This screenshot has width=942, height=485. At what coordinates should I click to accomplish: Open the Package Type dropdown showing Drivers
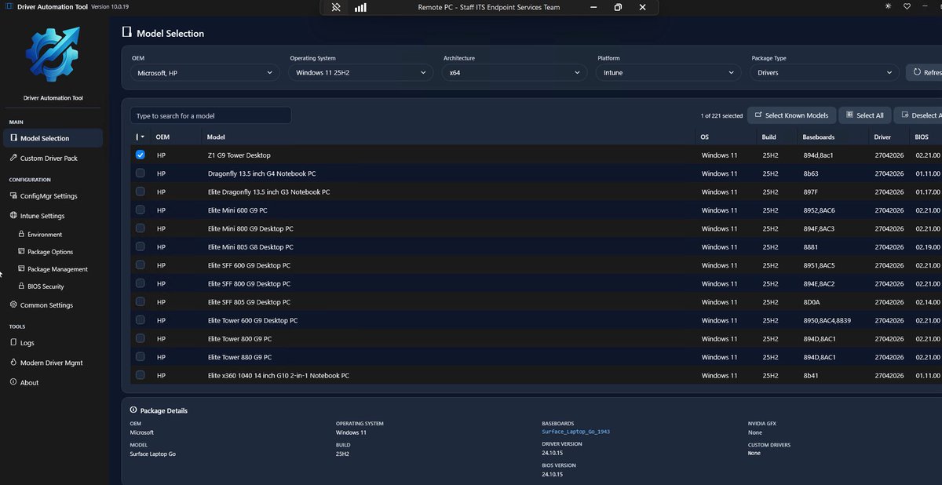(824, 72)
